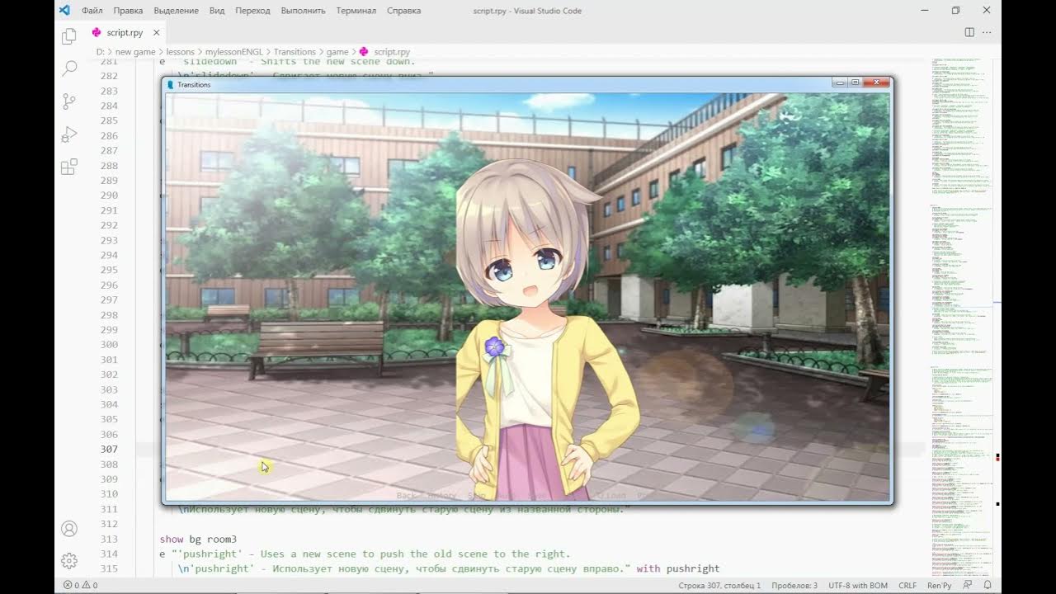The image size is (1056, 594).
Task: Open the Accounts menu icon
Action: pos(69,528)
